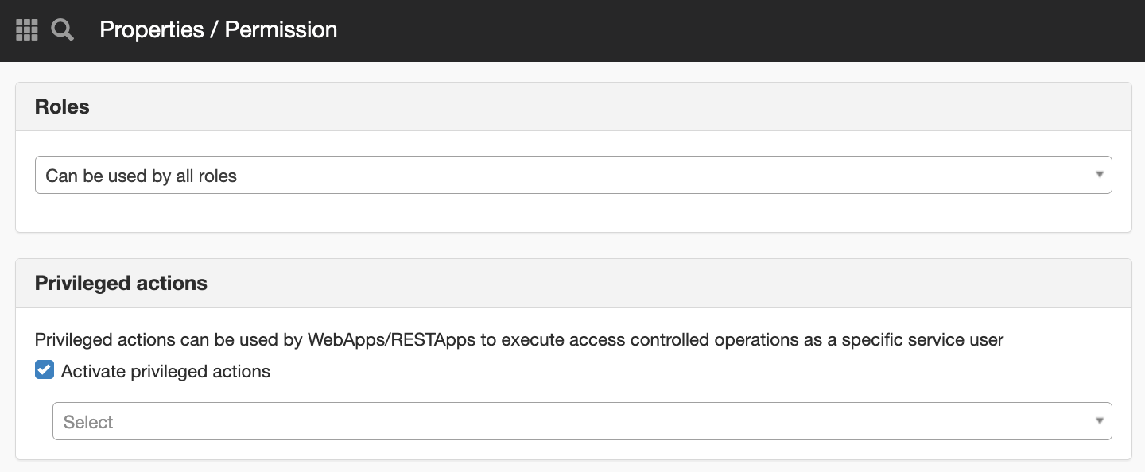Click the word 'Properties' in the title

pyautogui.click(x=152, y=30)
